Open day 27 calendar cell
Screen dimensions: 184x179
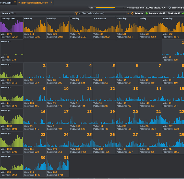(x=127, y=143)
